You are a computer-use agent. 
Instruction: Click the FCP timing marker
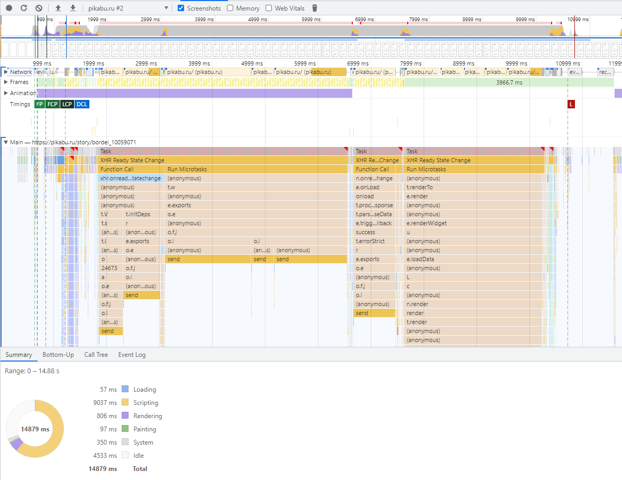pos(52,104)
